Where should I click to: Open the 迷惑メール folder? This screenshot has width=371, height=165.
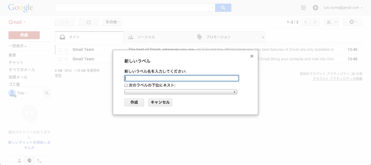tap(18, 77)
